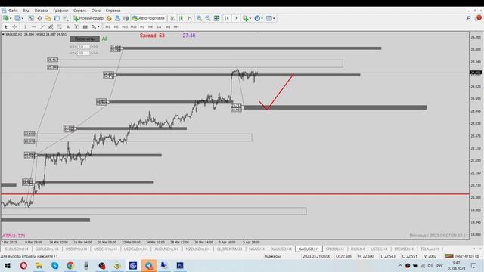Select the text tool A
Screen dimensions: 484x272
[x=68, y=27]
